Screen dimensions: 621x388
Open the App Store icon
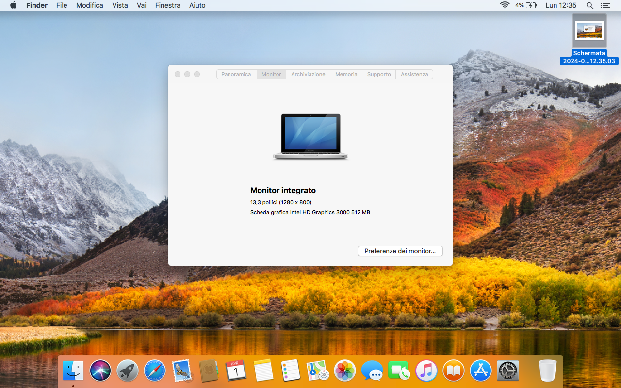click(481, 371)
